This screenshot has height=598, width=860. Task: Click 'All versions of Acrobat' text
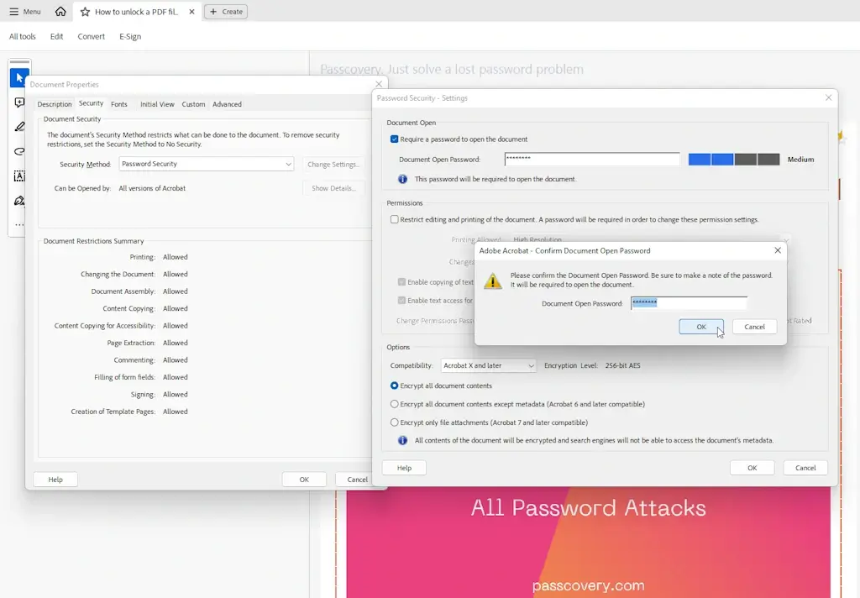tap(152, 188)
